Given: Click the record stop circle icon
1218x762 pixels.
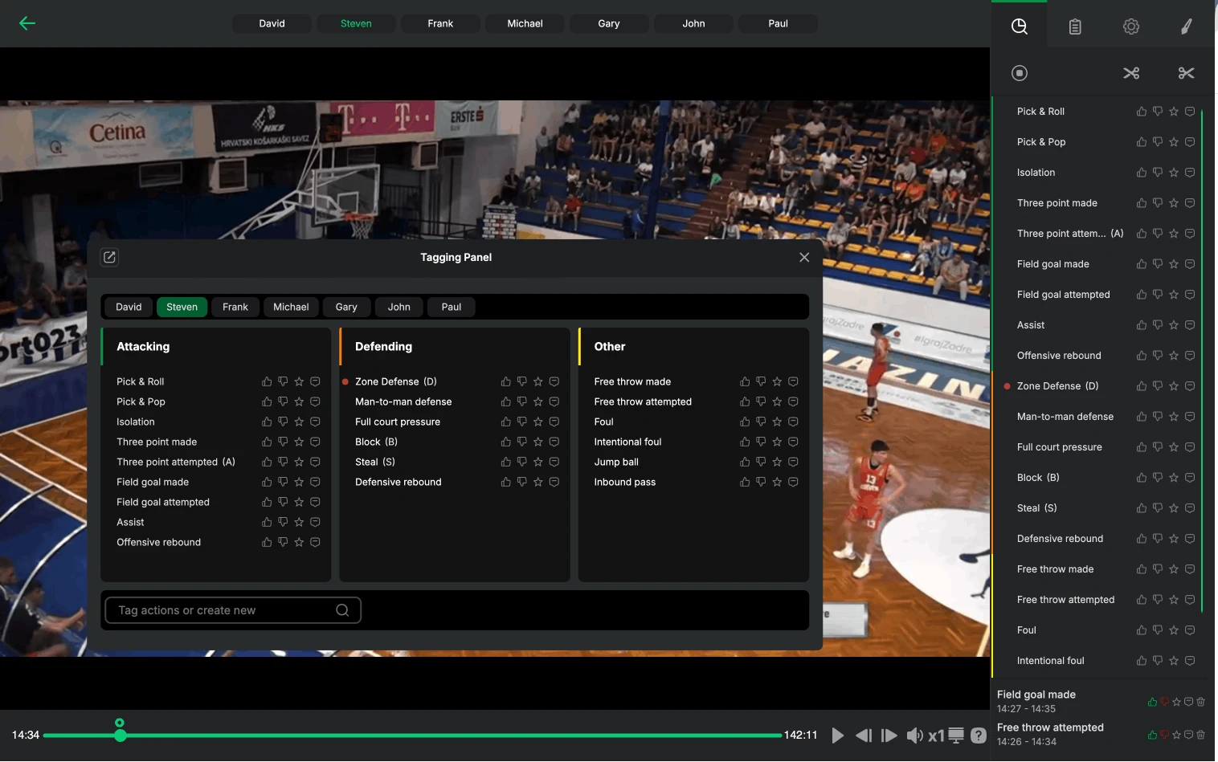Looking at the screenshot, I should [1020, 73].
